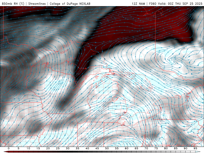
Task: Click the colorbar scale label "10"
Action: [28, 148]
